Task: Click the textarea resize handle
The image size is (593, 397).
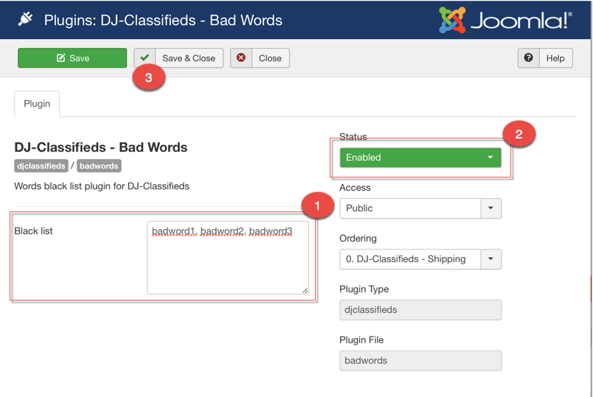Action: tap(305, 290)
